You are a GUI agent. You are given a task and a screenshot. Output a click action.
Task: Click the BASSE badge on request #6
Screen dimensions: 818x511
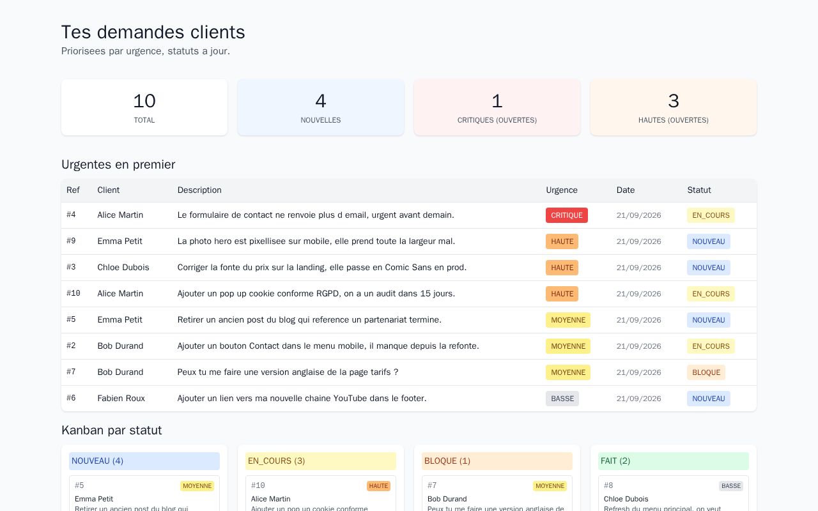[562, 399]
